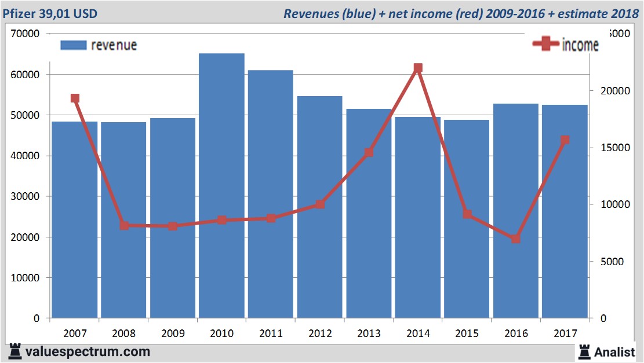
Task: Click the 2011 income data point
Action: click(x=271, y=218)
